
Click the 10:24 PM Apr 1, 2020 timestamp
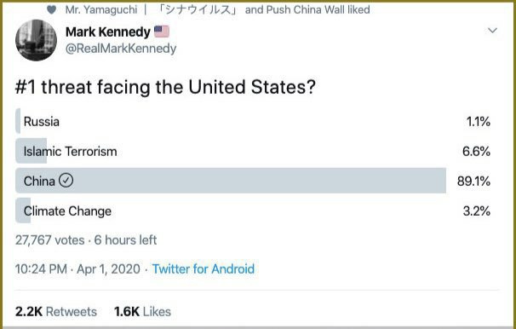tap(77, 269)
